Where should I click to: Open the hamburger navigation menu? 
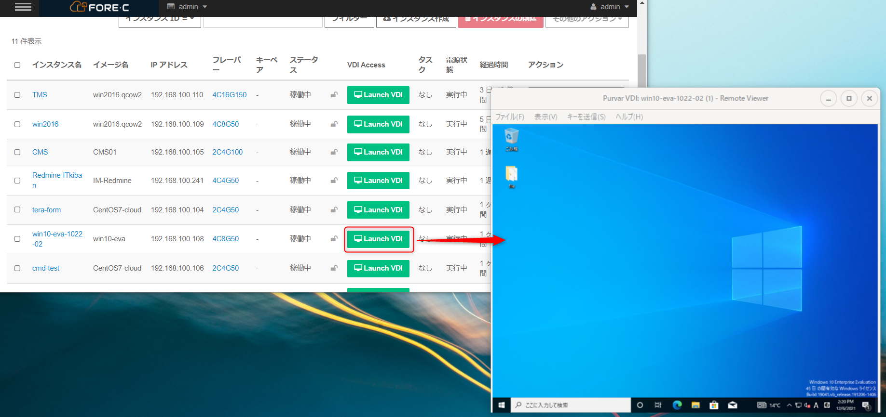pyautogui.click(x=23, y=7)
